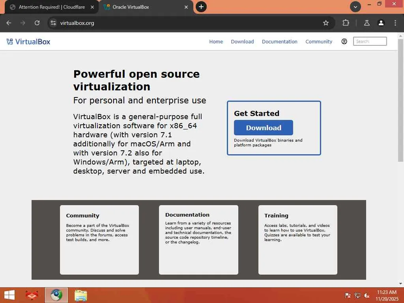Open the browser profile avatar
This screenshot has width=404, height=303.
click(381, 23)
